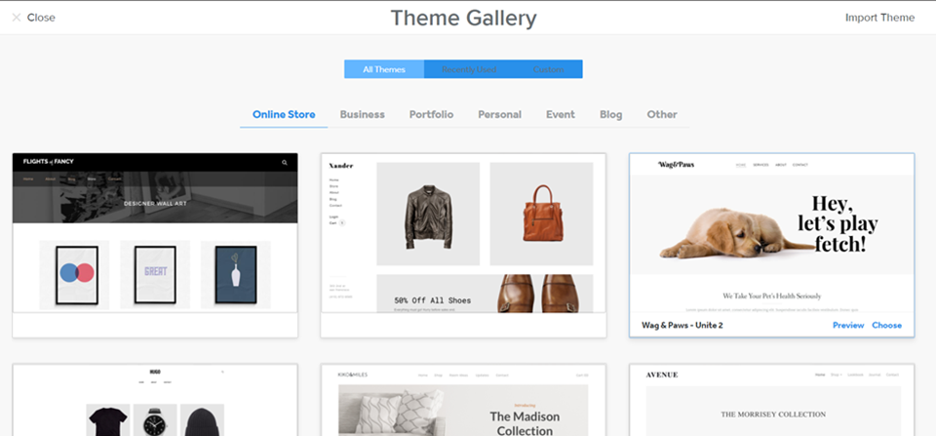Choose the Wag & Paws theme
The image size is (936, 436).
coord(886,326)
